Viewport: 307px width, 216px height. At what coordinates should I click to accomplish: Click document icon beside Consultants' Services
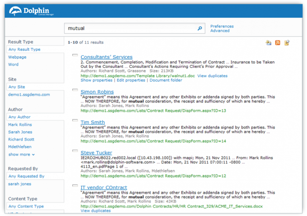[75, 55]
